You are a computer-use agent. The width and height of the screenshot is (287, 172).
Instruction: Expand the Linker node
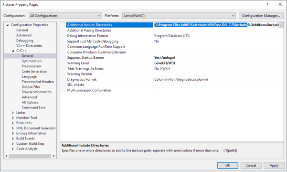tap(13, 113)
